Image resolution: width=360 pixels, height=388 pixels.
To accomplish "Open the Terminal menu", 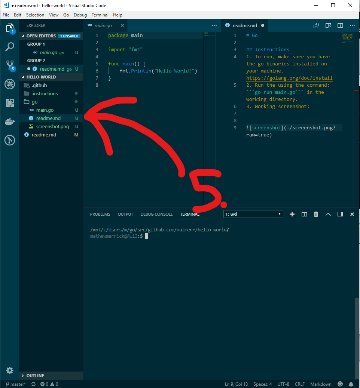I will (x=100, y=15).
